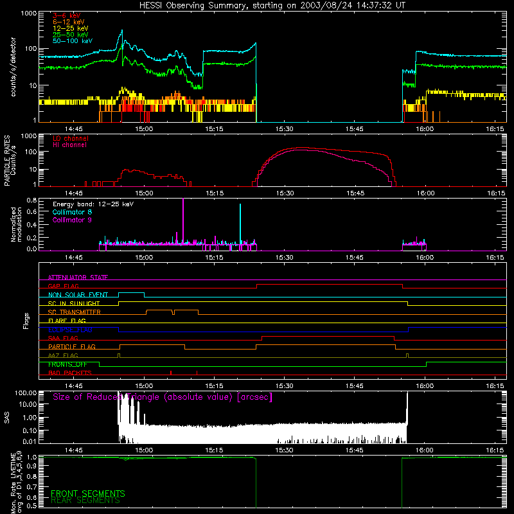Click the 0.7 tick on the livetime axis

tap(31, 486)
